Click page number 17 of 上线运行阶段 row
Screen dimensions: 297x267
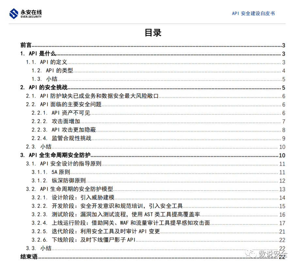[x=282, y=223]
